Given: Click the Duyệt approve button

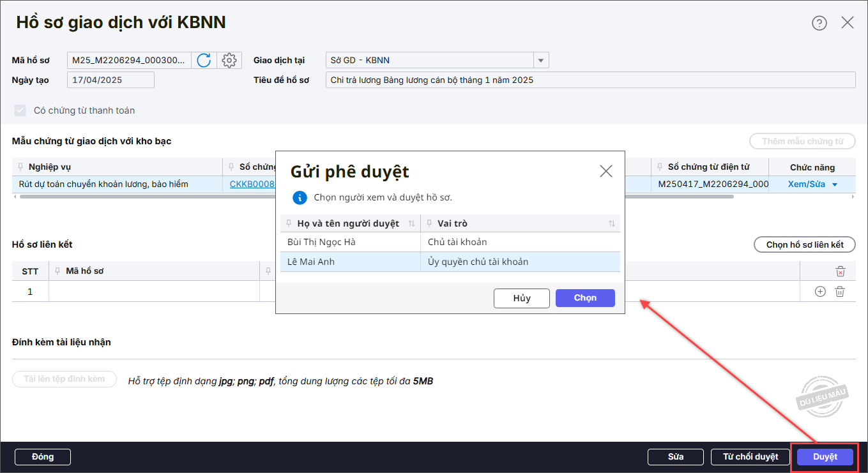Looking at the screenshot, I should 825,457.
